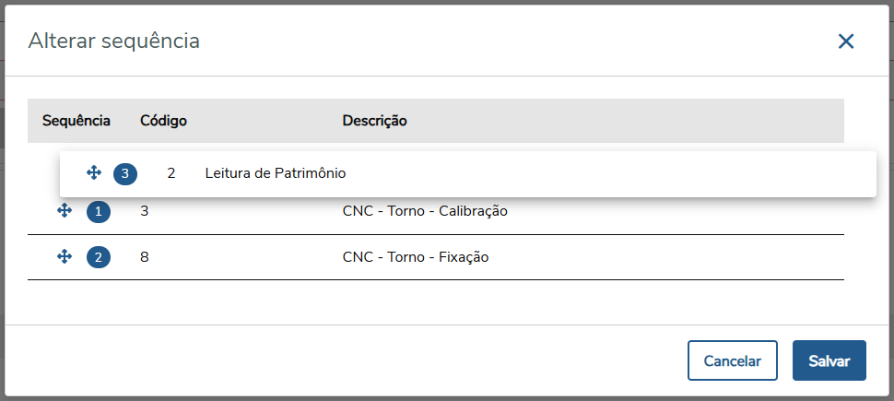Click the Alterar sequência dialog title
This screenshot has height=401, width=894.
114,41
